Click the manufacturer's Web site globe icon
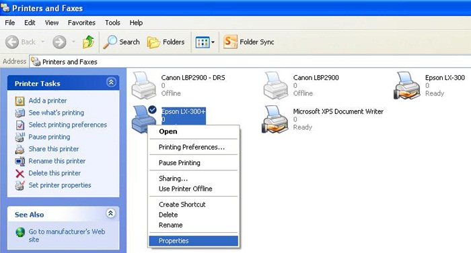The height and width of the screenshot is (253, 471). point(20,232)
